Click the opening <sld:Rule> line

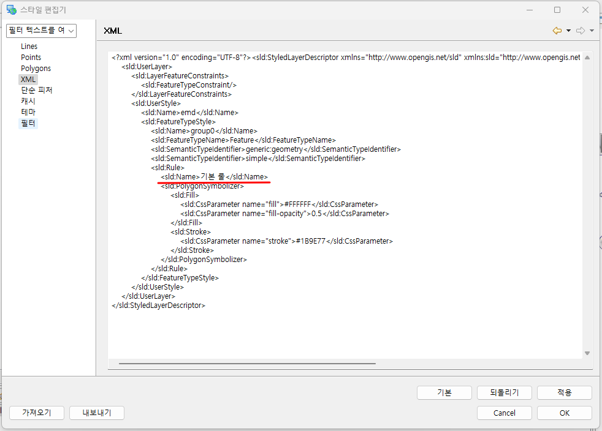(x=168, y=168)
